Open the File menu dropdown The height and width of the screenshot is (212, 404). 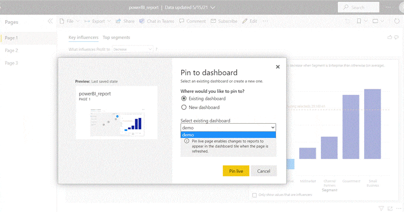coord(70,21)
